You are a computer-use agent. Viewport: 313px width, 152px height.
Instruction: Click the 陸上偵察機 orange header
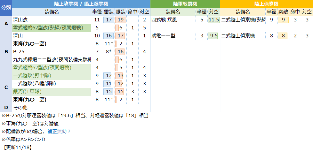point(266,4)
